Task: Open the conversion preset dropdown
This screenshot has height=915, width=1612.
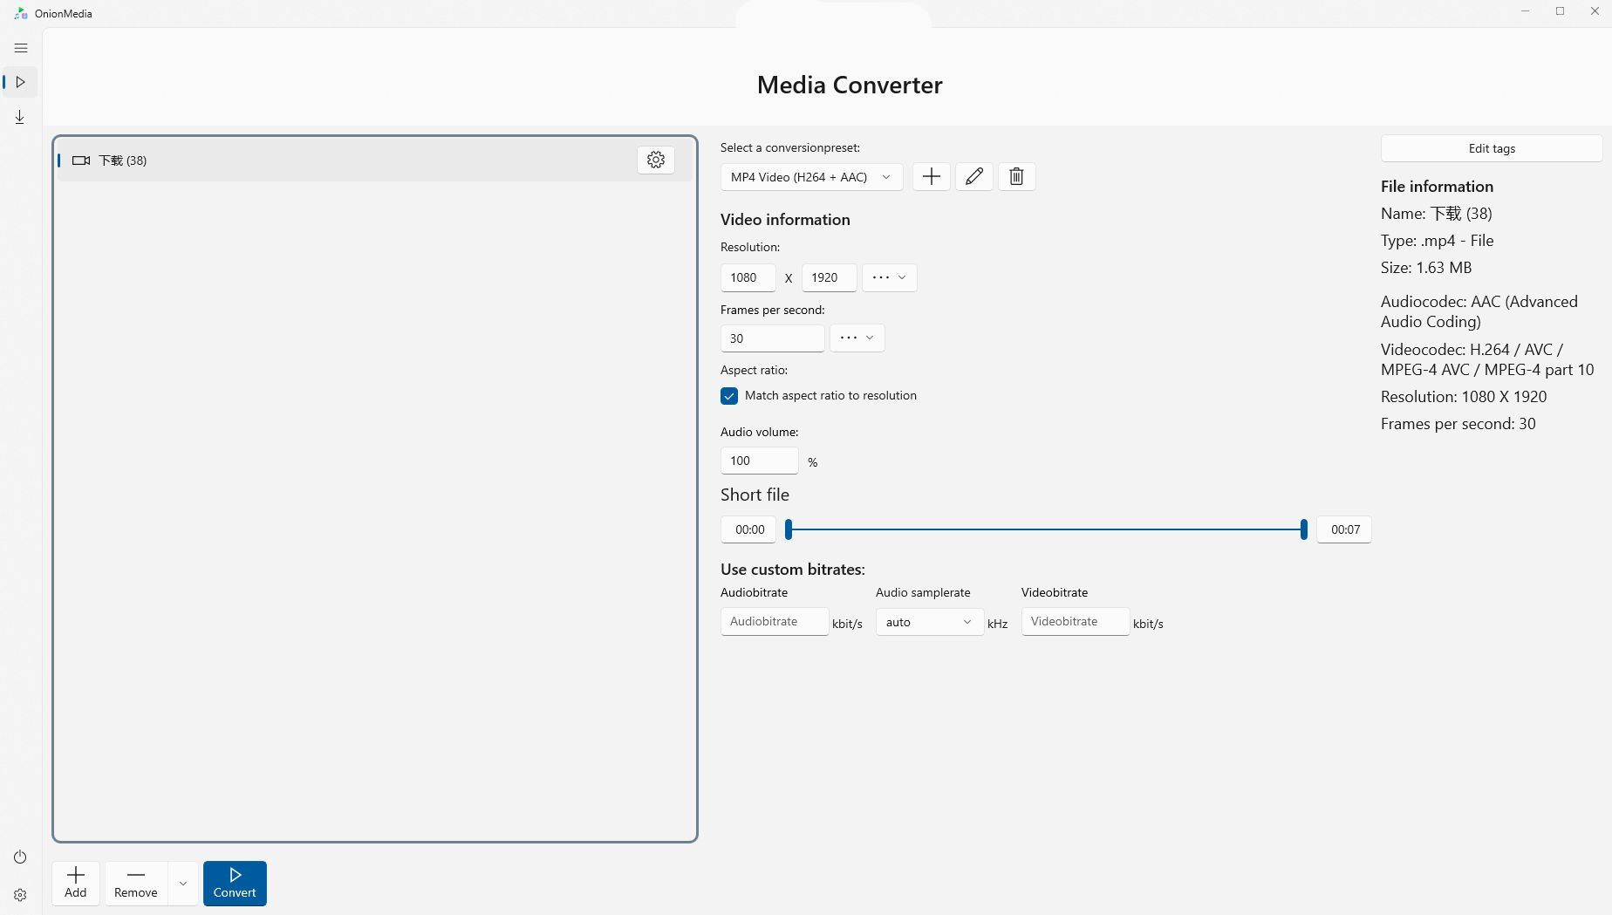Action: pos(811,177)
